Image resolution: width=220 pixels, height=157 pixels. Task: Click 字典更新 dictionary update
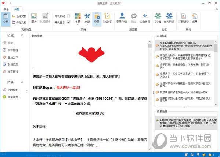click(145, 18)
